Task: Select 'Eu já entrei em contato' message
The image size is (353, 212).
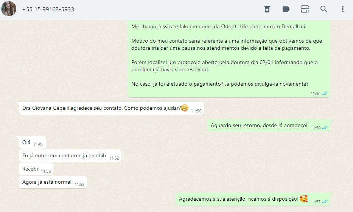Action: (x=70, y=156)
